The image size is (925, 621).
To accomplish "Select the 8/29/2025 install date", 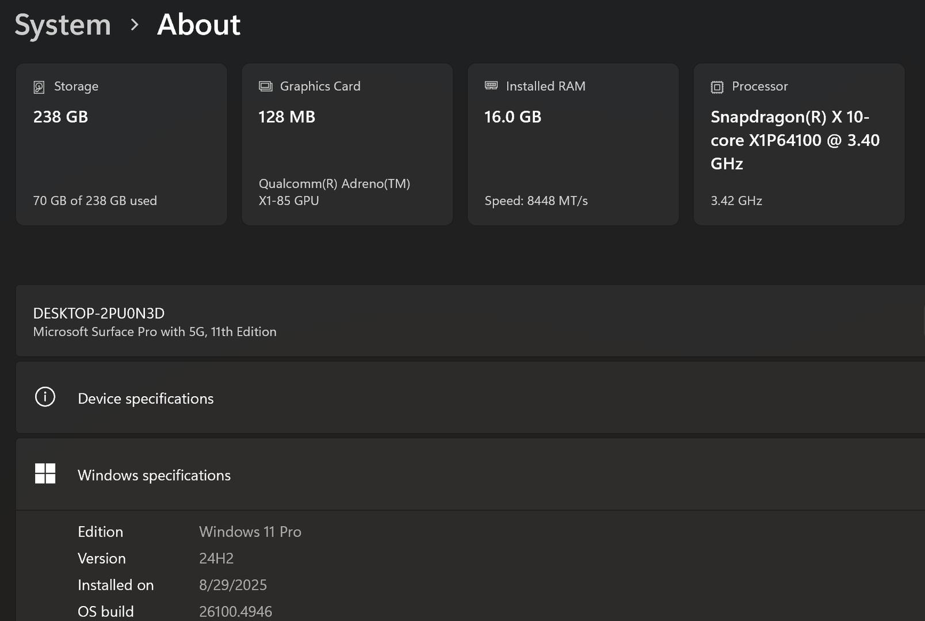I will point(233,585).
